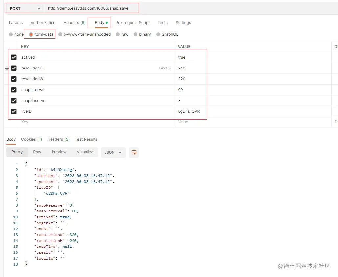Click the resolutionW key cell
Viewport: 338px width, 277px height.
click(96, 79)
